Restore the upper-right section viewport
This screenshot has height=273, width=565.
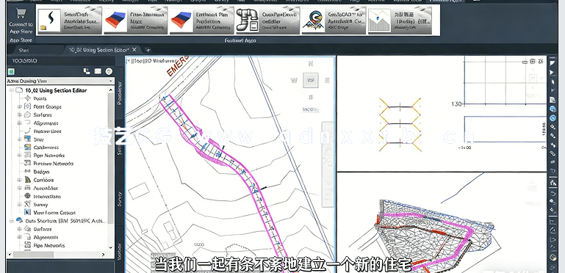[x=533, y=62]
